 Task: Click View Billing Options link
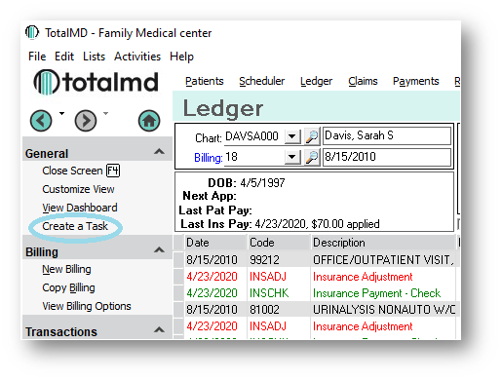pos(87,306)
